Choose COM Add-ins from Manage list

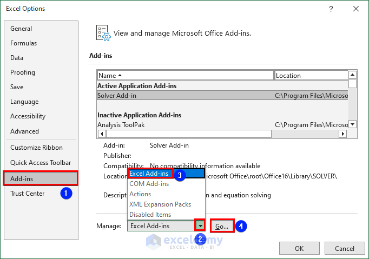(149, 184)
